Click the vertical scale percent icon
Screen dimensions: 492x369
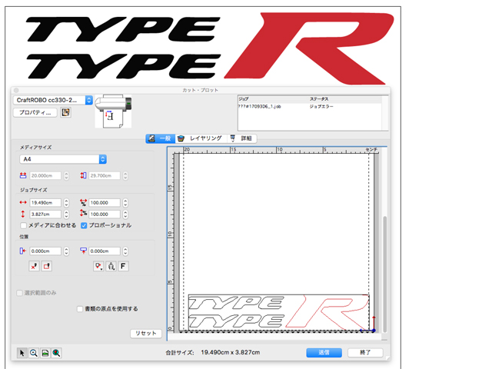click(83, 214)
